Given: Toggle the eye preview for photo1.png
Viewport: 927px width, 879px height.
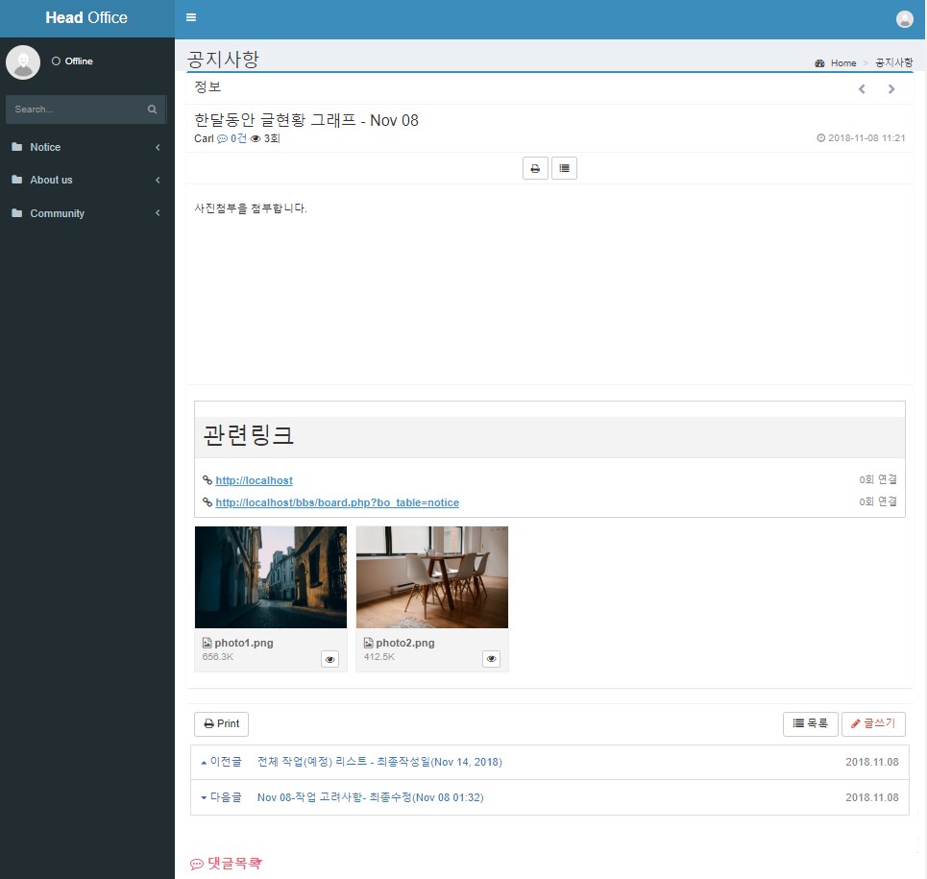Looking at the screenshot, I should 329,659.
